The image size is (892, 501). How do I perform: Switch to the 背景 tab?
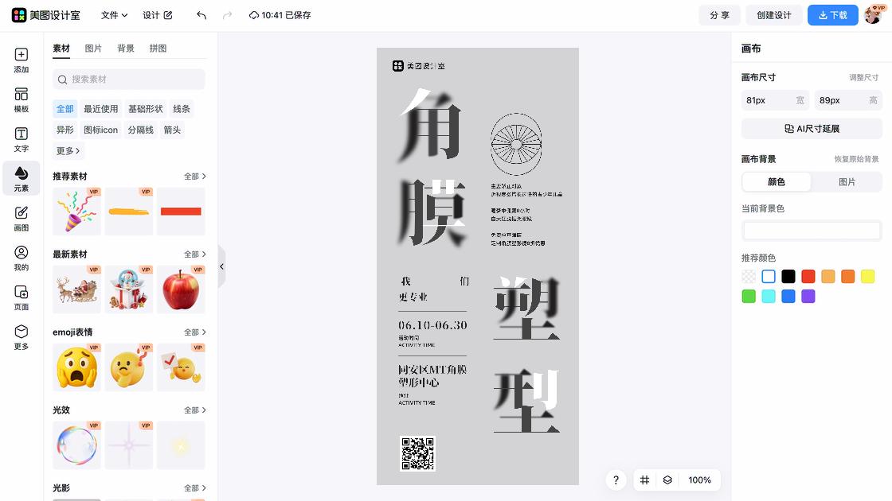click(126, 49)
